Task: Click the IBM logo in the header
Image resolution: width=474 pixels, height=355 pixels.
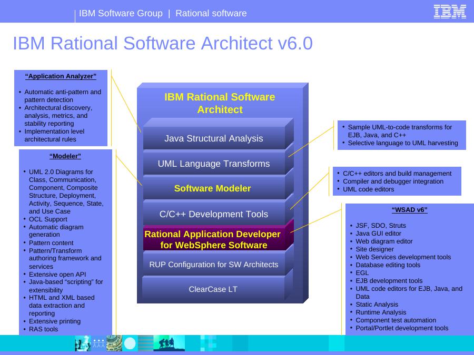Action: coord(450,12)
